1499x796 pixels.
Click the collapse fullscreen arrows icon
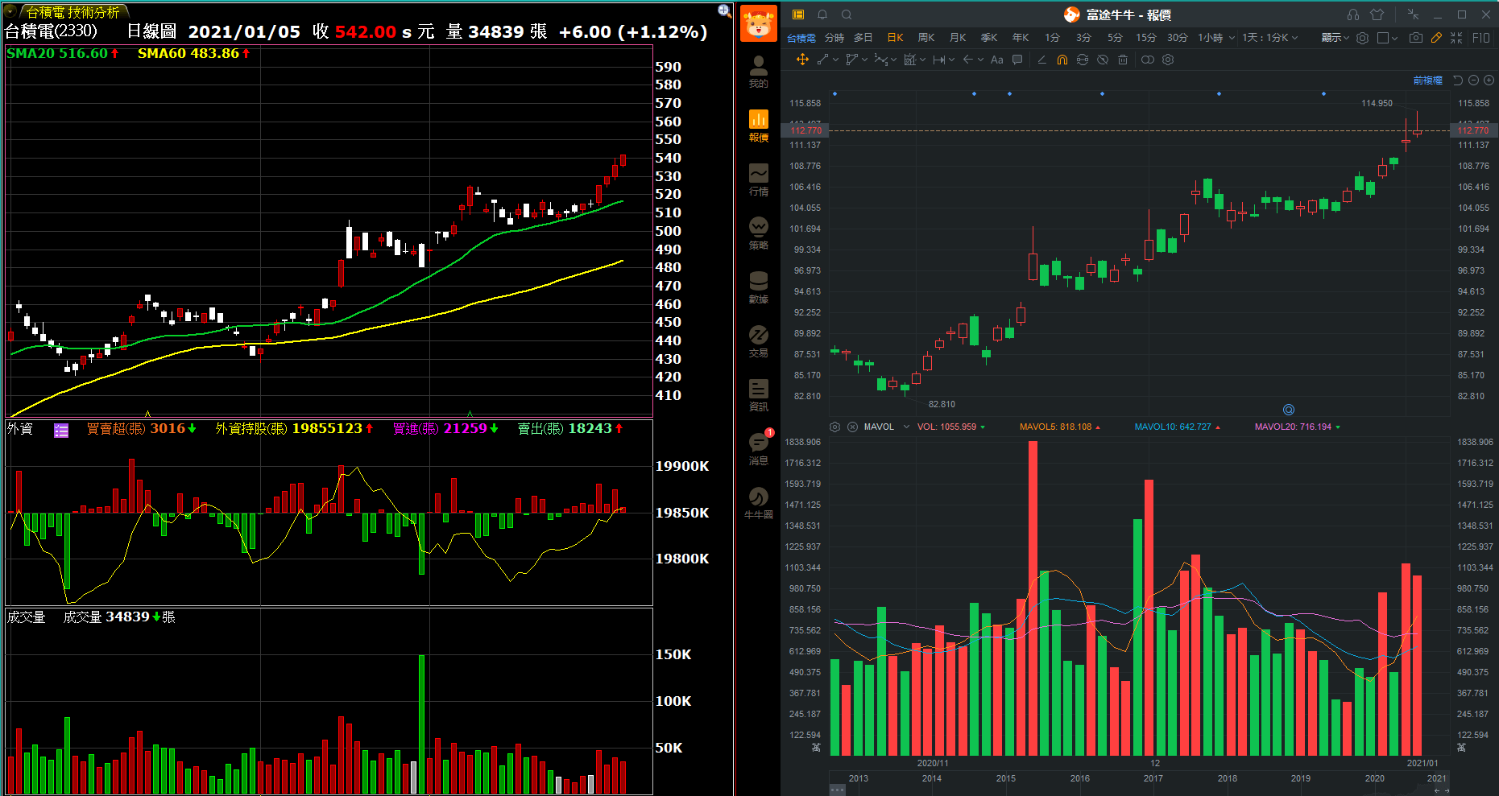[1456, 38]
